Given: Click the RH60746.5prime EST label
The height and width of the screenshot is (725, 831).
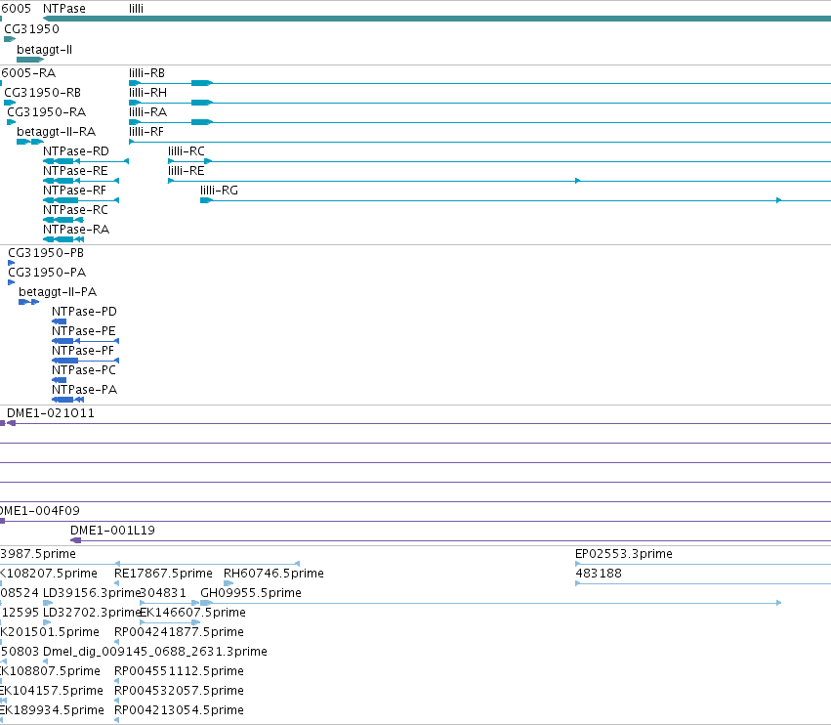Looking at the screenshot, I should (273, 574).
